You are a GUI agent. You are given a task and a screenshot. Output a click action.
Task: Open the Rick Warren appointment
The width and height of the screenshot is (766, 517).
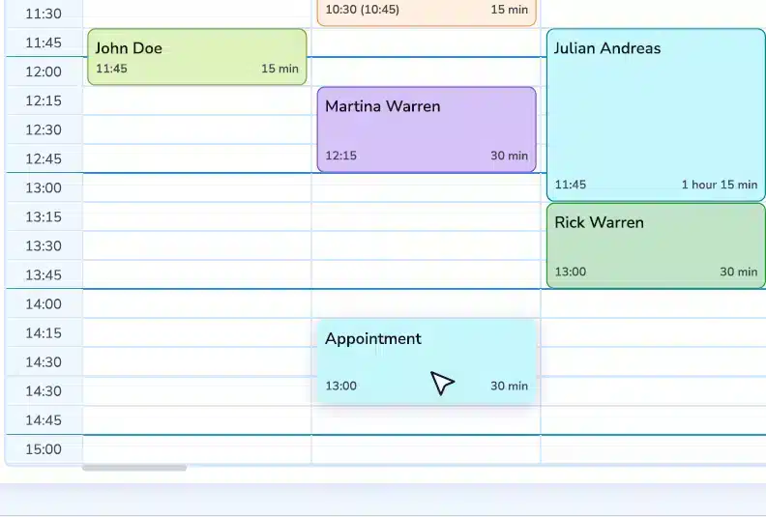pos(656,245)
